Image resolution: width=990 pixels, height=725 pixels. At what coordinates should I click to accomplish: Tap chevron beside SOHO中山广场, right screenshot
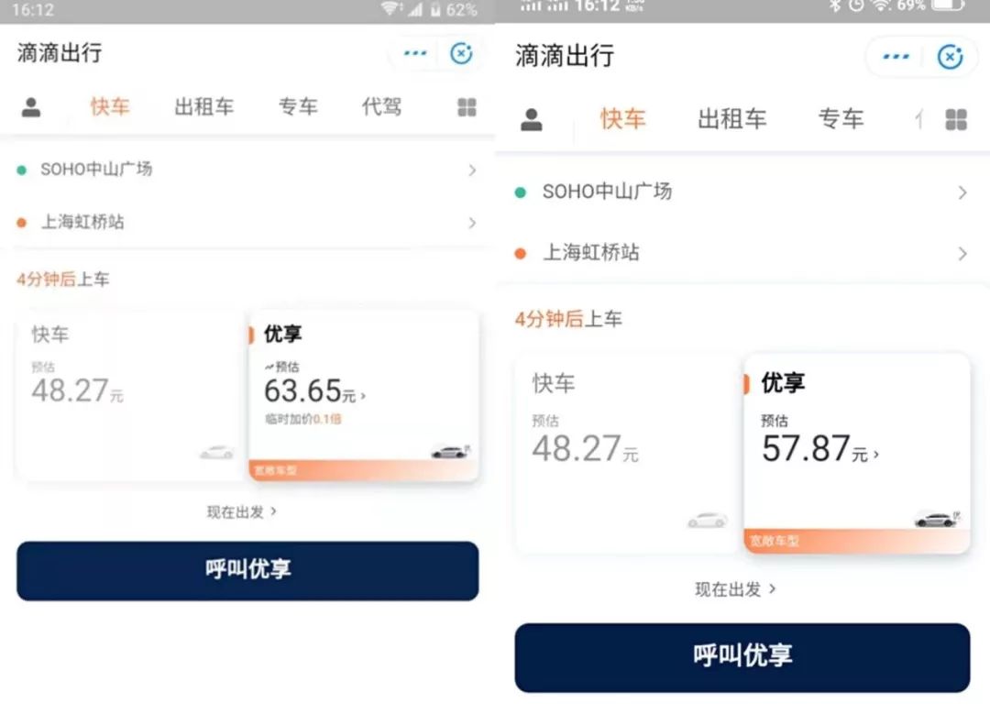(962, 192)
